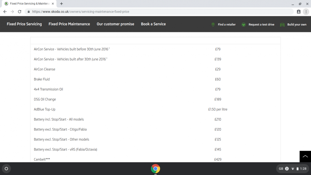Open Book a Service page
The image size is (311, 175).
pos(153,24)
